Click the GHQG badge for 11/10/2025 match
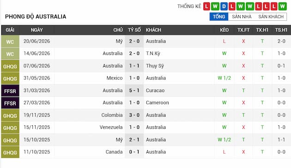This screenshot has width=291, height=168. click(x=10, y=152)
